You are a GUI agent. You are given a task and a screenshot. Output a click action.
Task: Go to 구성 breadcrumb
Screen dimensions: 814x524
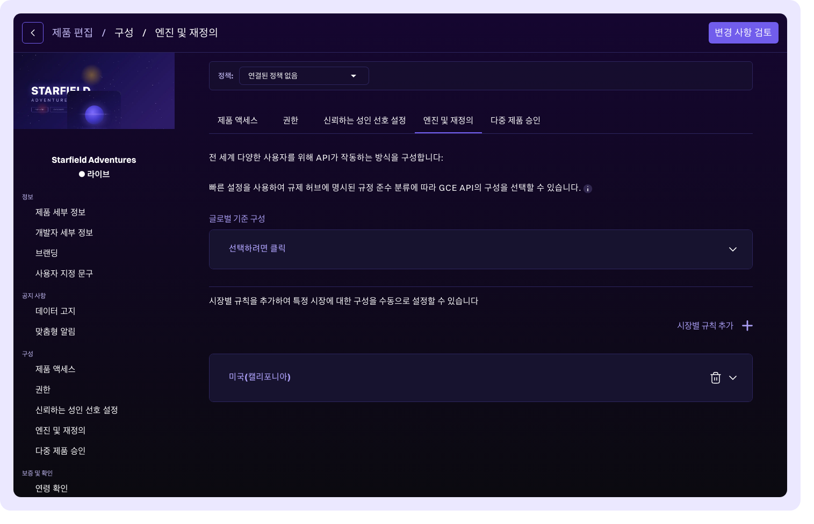coord(124,33)
